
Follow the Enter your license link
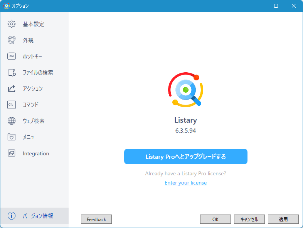pos(185,183)
